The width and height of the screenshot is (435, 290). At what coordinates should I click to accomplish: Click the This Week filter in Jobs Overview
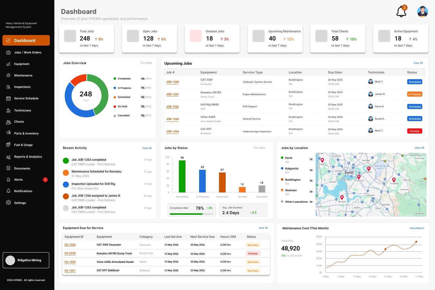(x=146, y=63)
